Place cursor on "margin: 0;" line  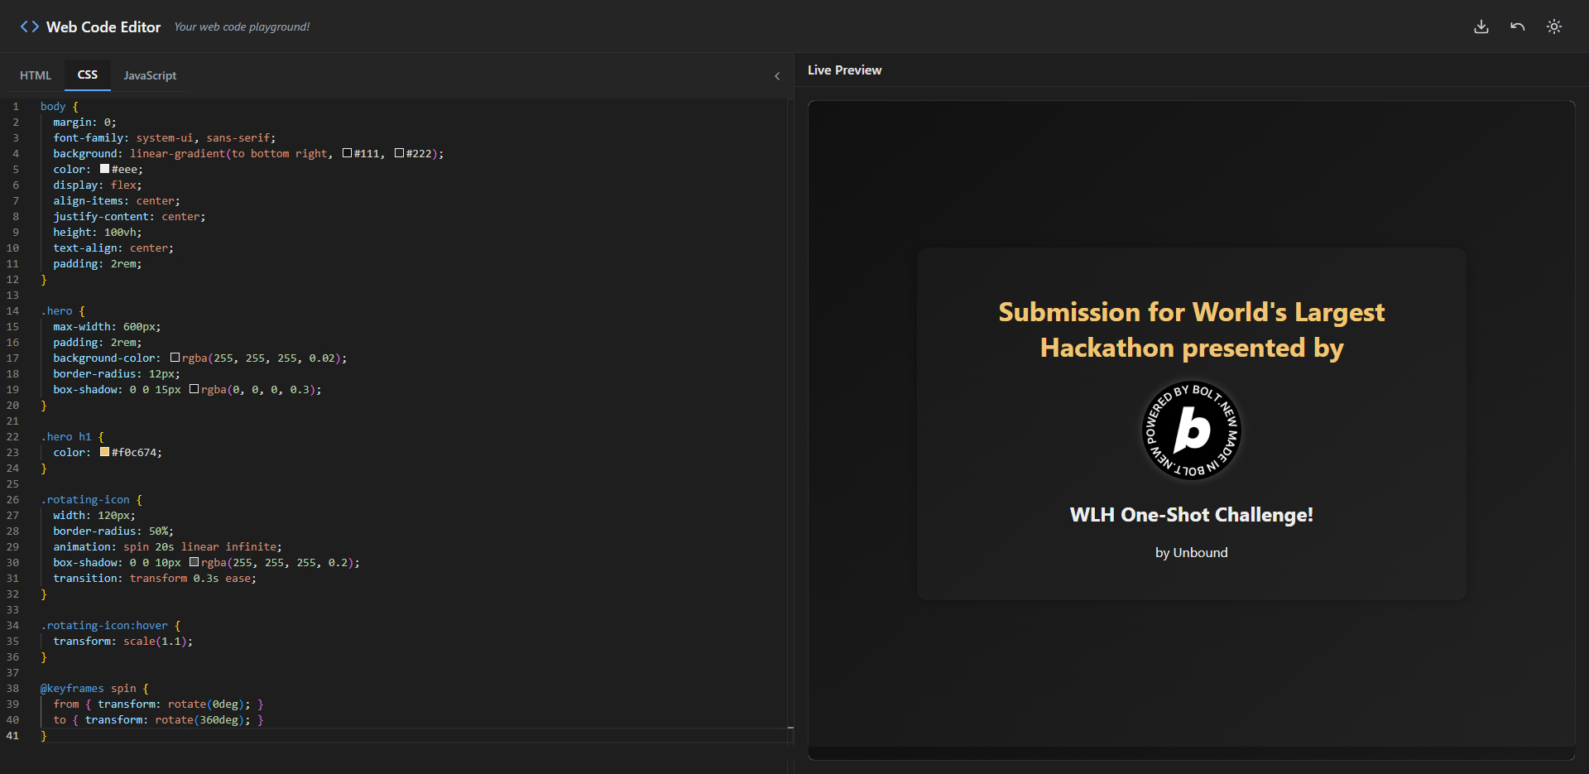[85, 122]
